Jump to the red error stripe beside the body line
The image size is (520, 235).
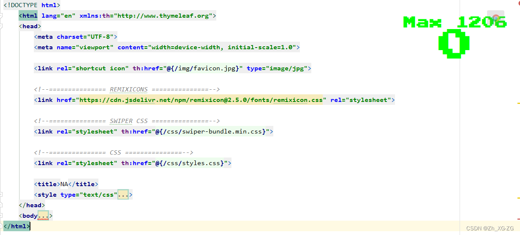pos(518,219)
